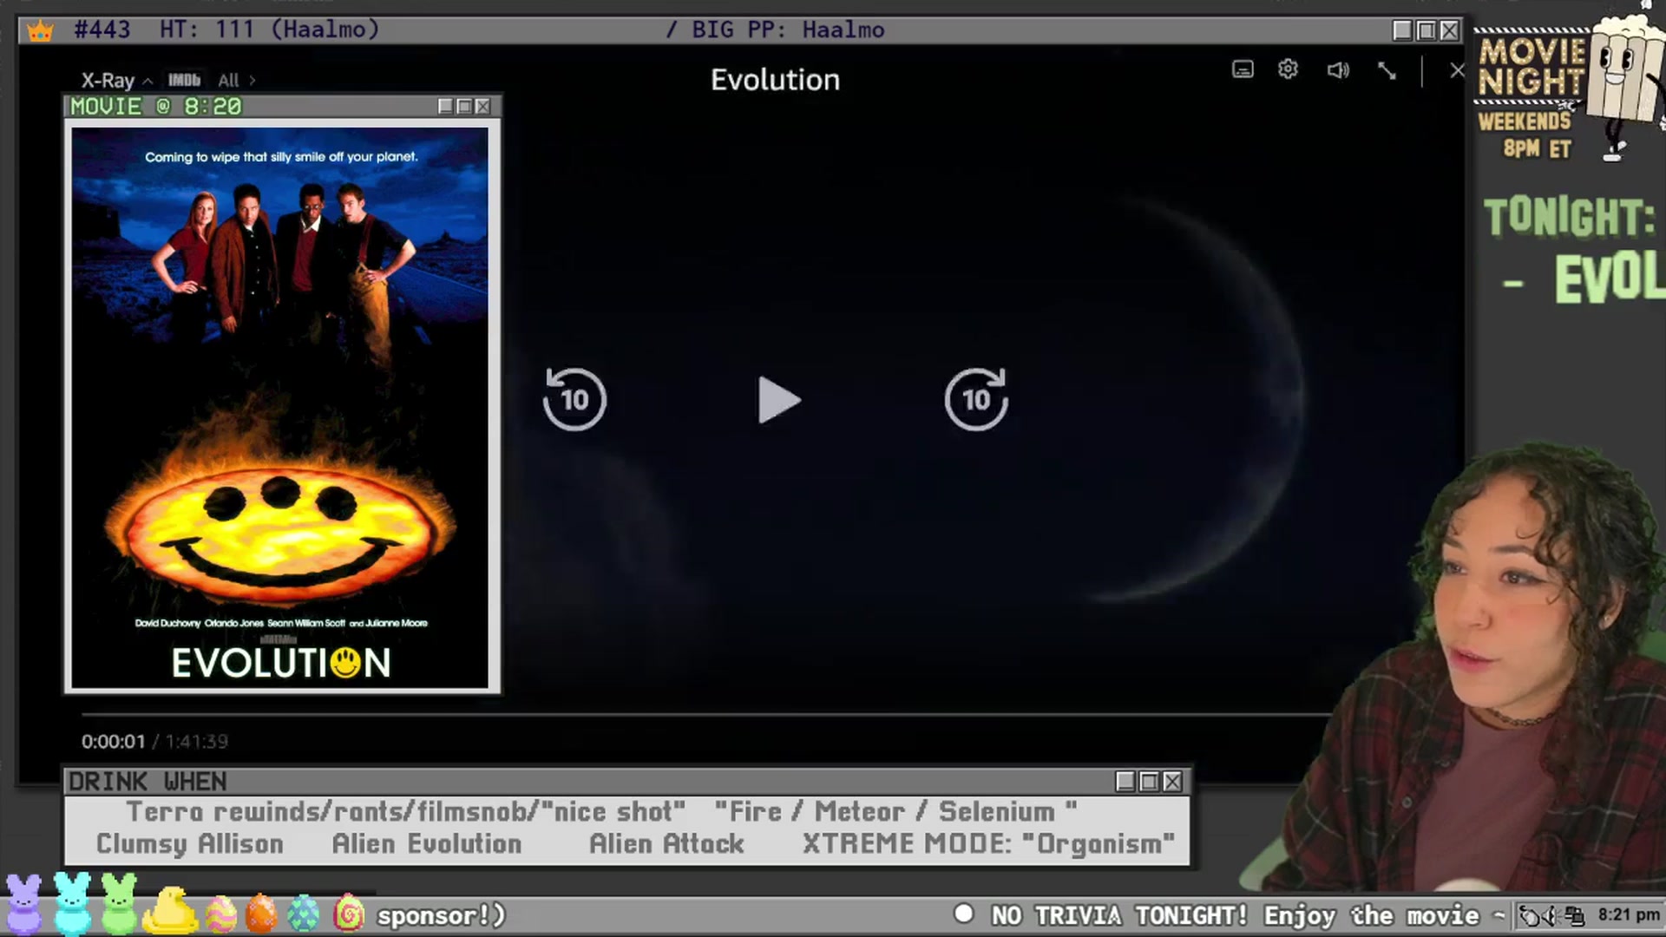Click the green bunny peep icon

coord(119,903)
